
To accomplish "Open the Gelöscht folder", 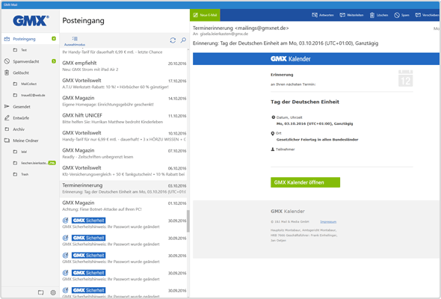I will [x=30, y=73].
